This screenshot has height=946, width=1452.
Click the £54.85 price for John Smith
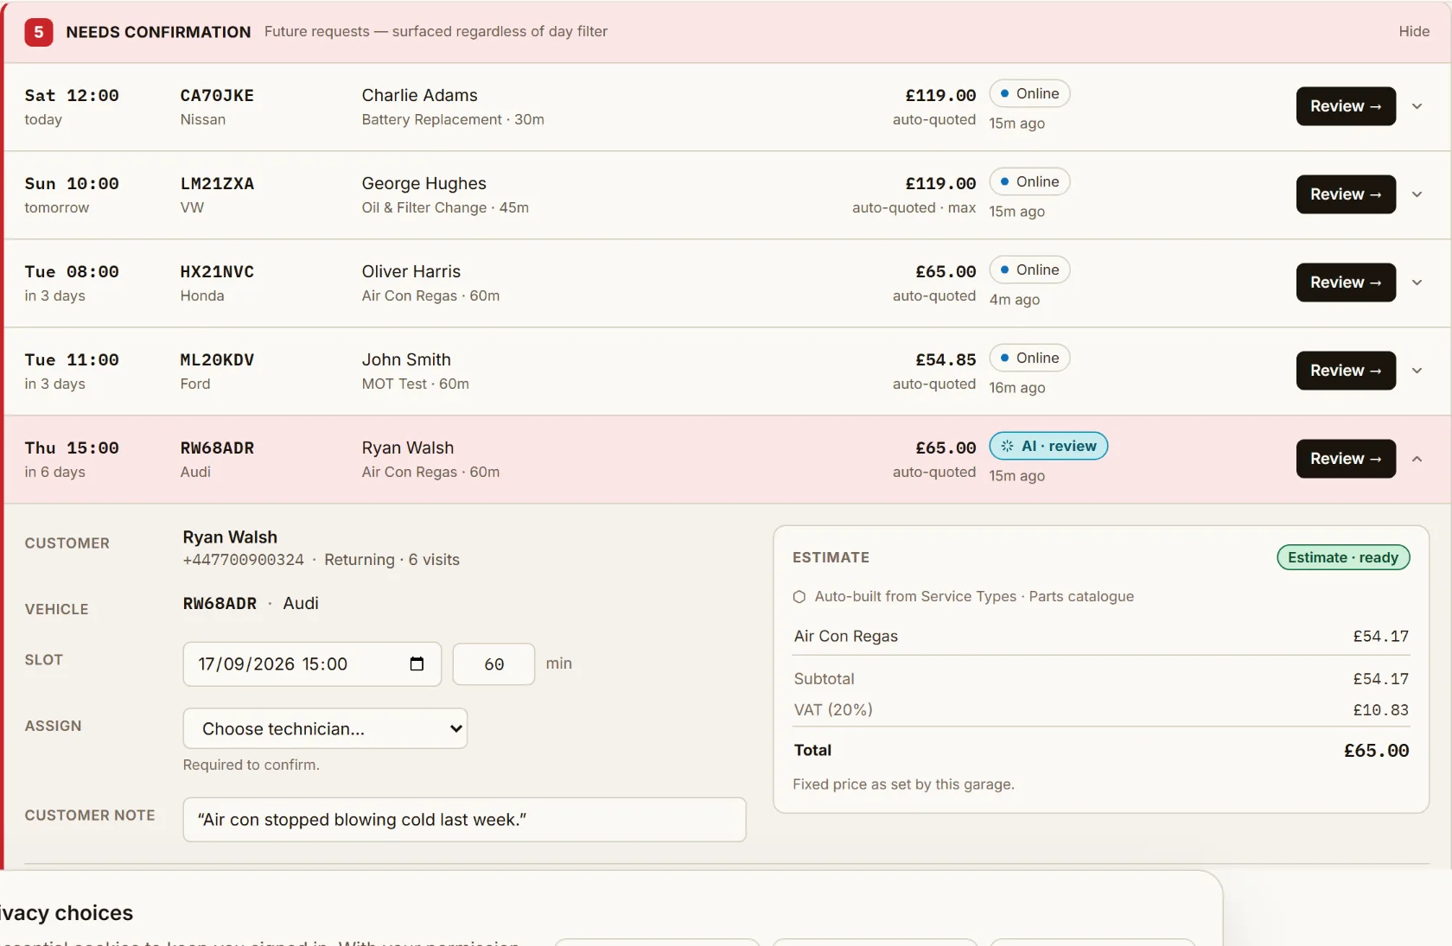[x=946, y=359]
